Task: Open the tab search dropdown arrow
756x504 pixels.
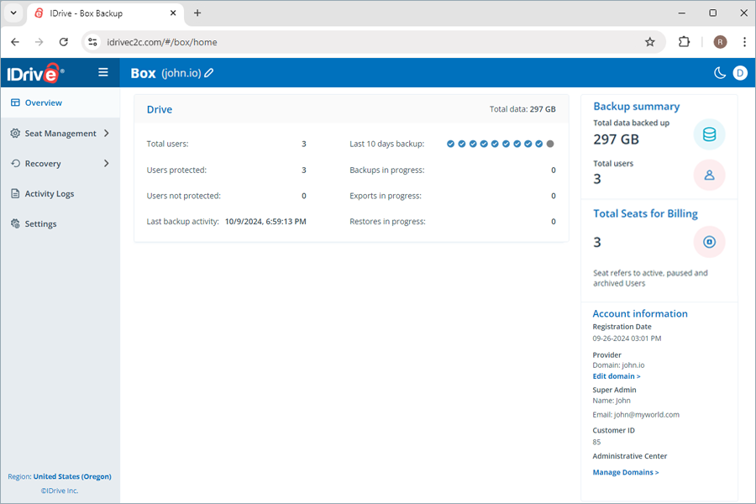Action: [13, 13]
